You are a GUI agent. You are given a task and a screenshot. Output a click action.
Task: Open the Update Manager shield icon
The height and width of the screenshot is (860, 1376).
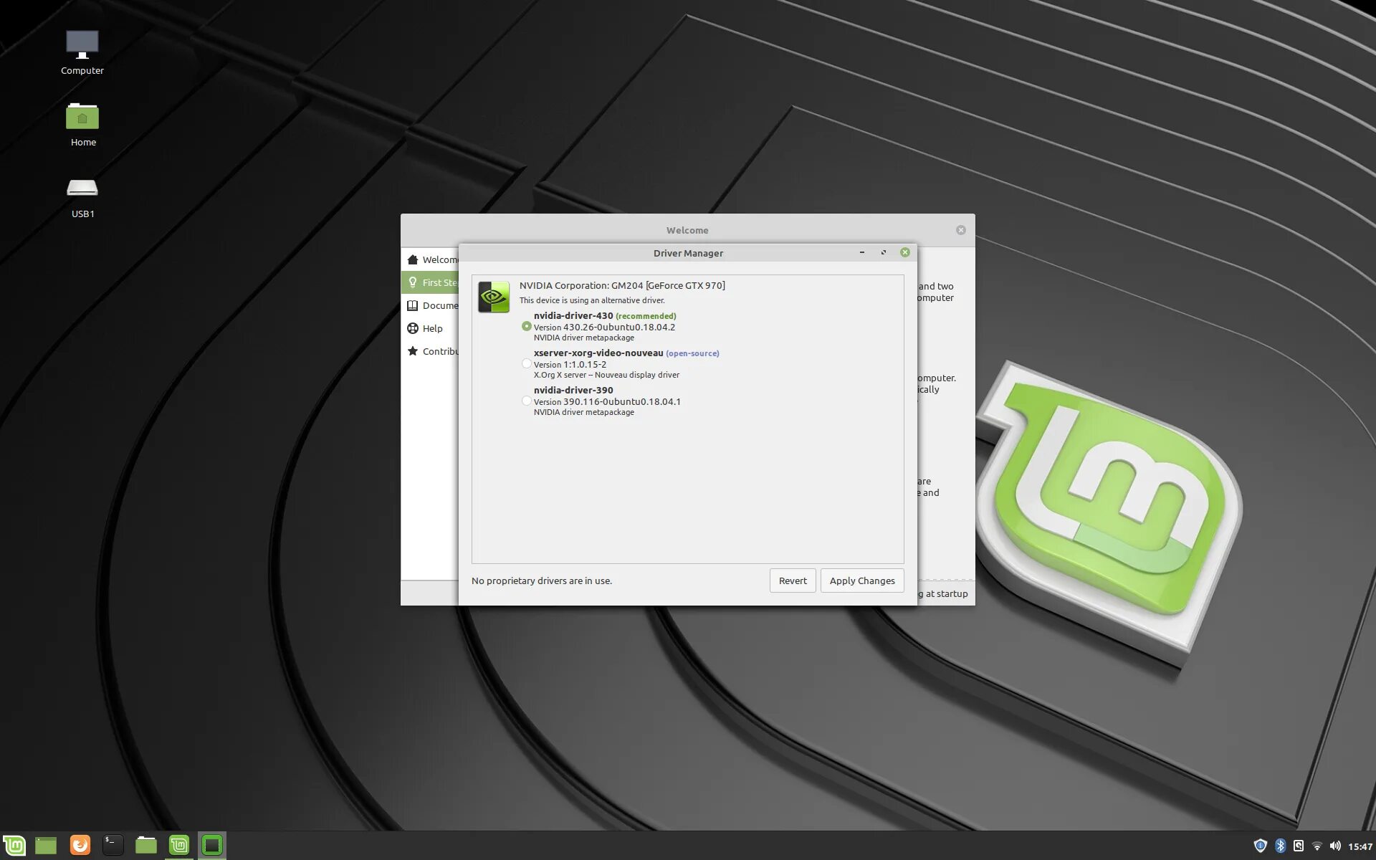(1260, 846)
